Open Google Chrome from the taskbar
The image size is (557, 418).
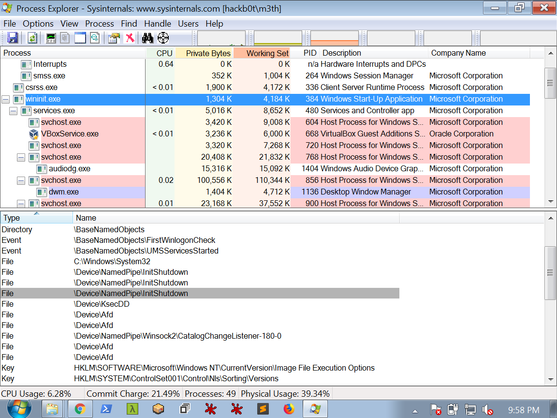pyautogui.click(x=80, y=409)
